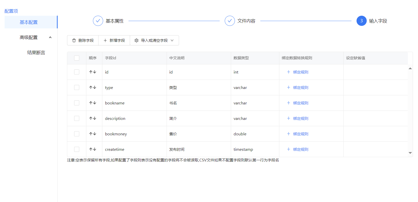Toggle the select-all checkbox in table header

77,58
